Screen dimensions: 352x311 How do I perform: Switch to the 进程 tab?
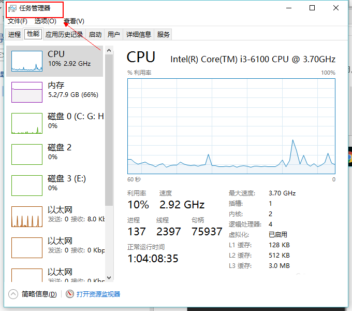(x=14, y=34)
